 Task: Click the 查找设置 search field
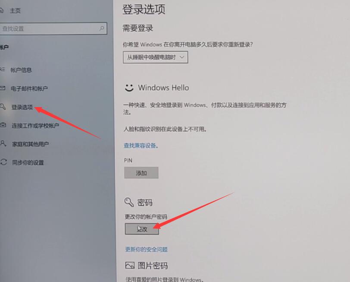coord(53,29)
